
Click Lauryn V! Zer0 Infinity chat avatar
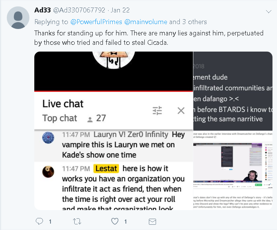[x=48, y=137]
